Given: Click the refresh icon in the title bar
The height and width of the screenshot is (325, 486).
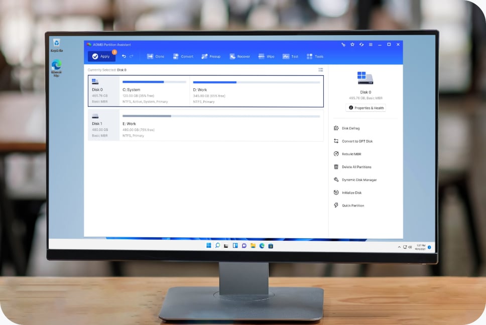Looking at the screenshot, I should coord(361,45).
